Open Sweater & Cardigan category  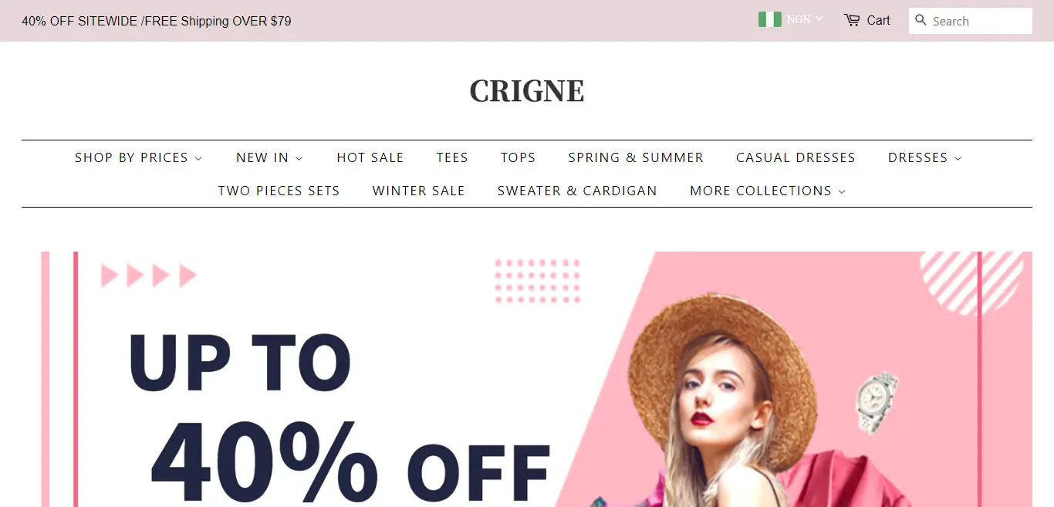(x=577, y=191)
